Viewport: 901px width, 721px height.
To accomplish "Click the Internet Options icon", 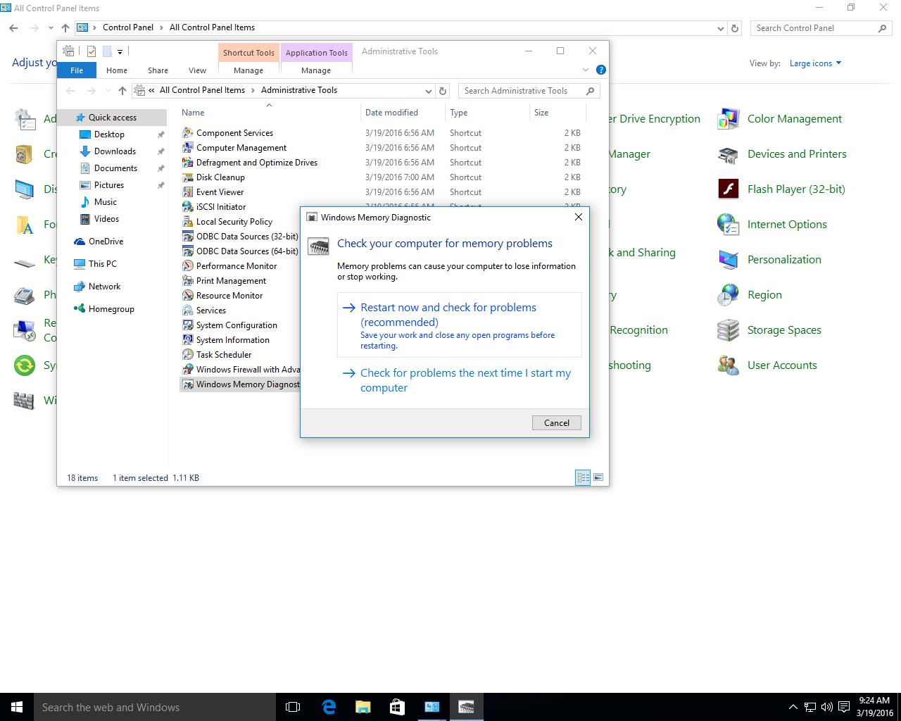I will (728, 225).
